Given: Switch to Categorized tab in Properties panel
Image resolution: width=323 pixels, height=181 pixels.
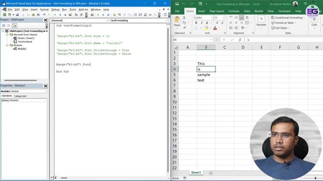Looking at the screenshot, I should click(20, 96).
